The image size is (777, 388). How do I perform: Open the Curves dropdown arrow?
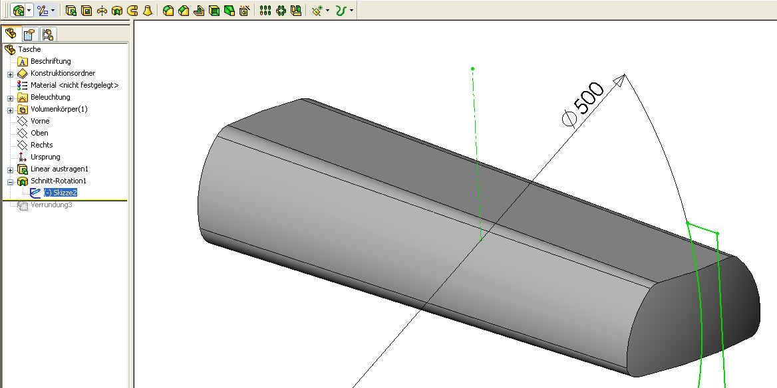[x=351, y=11]
